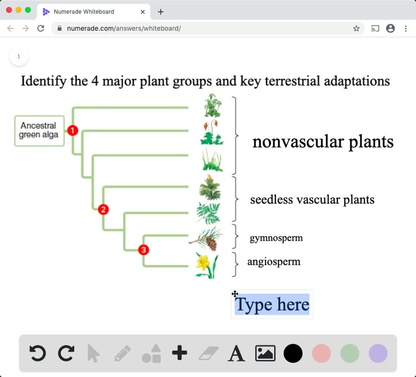
Task: Select the eraser tool
Action: 208,353
